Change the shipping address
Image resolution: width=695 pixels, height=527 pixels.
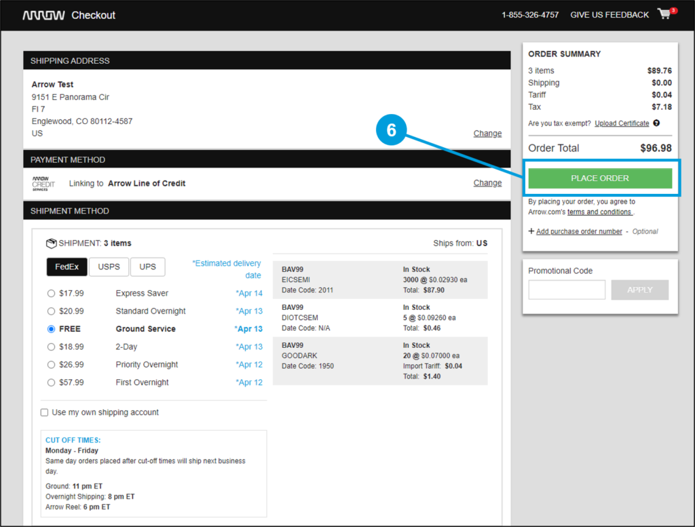point(487,134)
